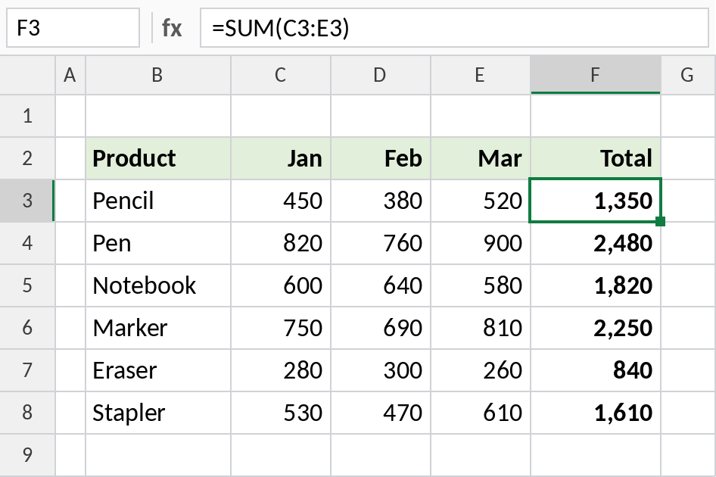Select row 2 header
Viewport: 716px width, 477px height.
pos(27,158)
